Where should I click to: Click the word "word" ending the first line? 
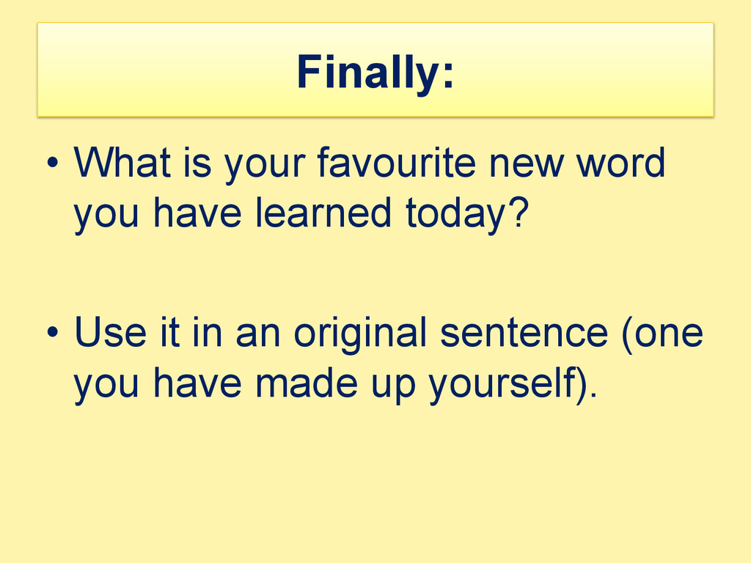[621, 162]
